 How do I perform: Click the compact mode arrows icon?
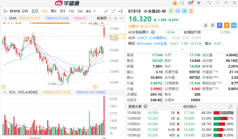tap(209, 3)
